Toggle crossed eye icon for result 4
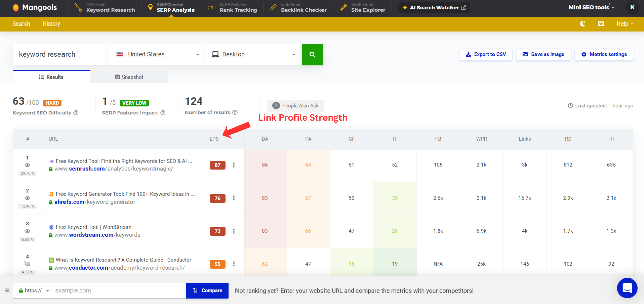The width and height of the screenshot is (644, 304). [27, 264]
